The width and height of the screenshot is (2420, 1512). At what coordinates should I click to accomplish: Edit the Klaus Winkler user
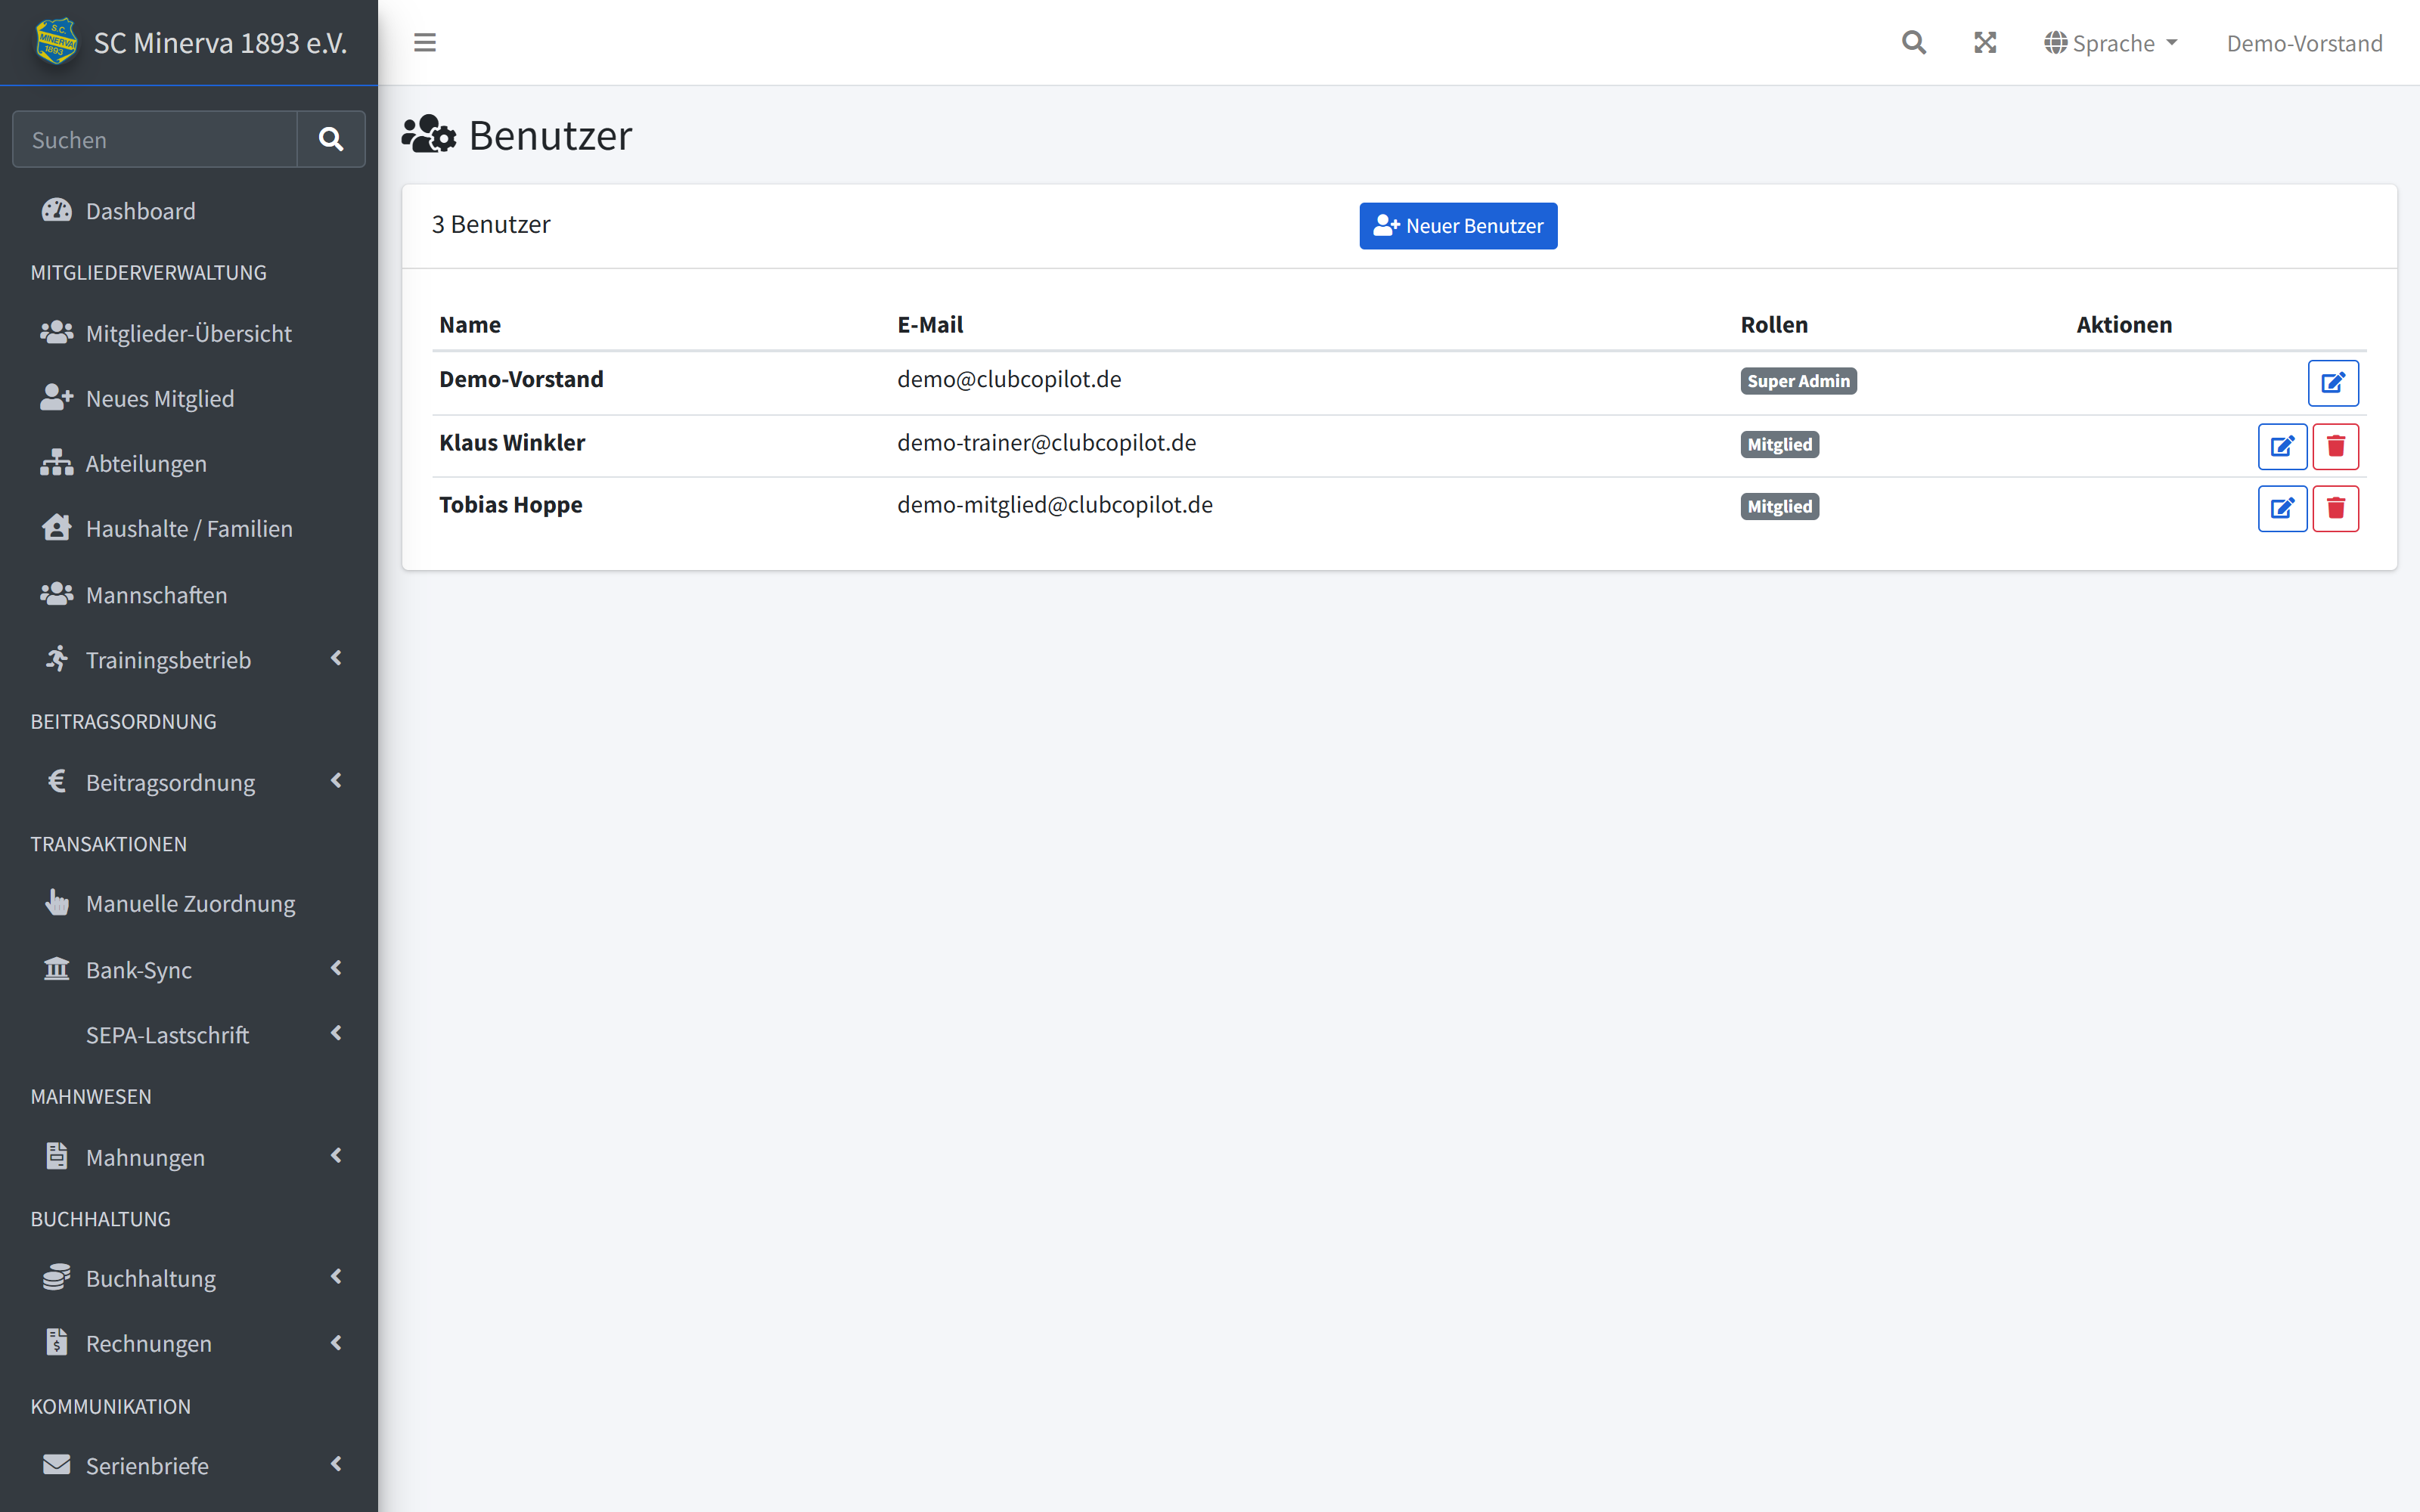click(x=2282, y=446)
